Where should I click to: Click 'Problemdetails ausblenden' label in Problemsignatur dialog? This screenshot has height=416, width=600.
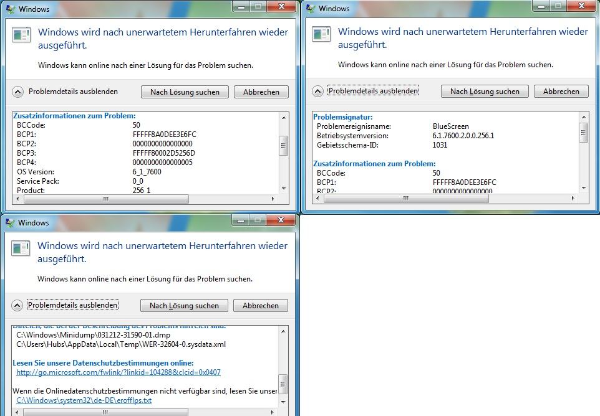coord(373,91)
